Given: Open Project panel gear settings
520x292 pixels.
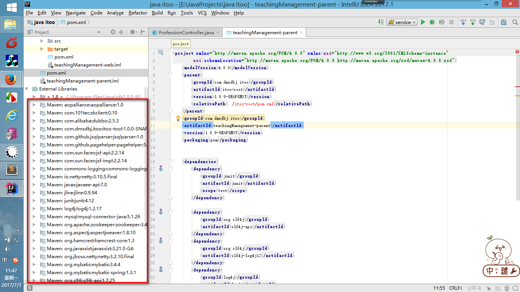Looking at the screenshot, I should tap(133, 32).
